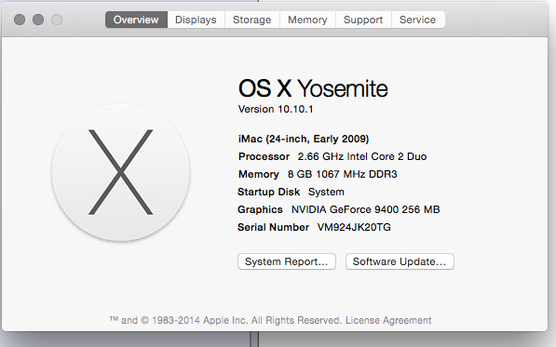This screenshot has width=556, height=347.
Task: Switch to the Displays tab
Action: click(x=196, y=20)
